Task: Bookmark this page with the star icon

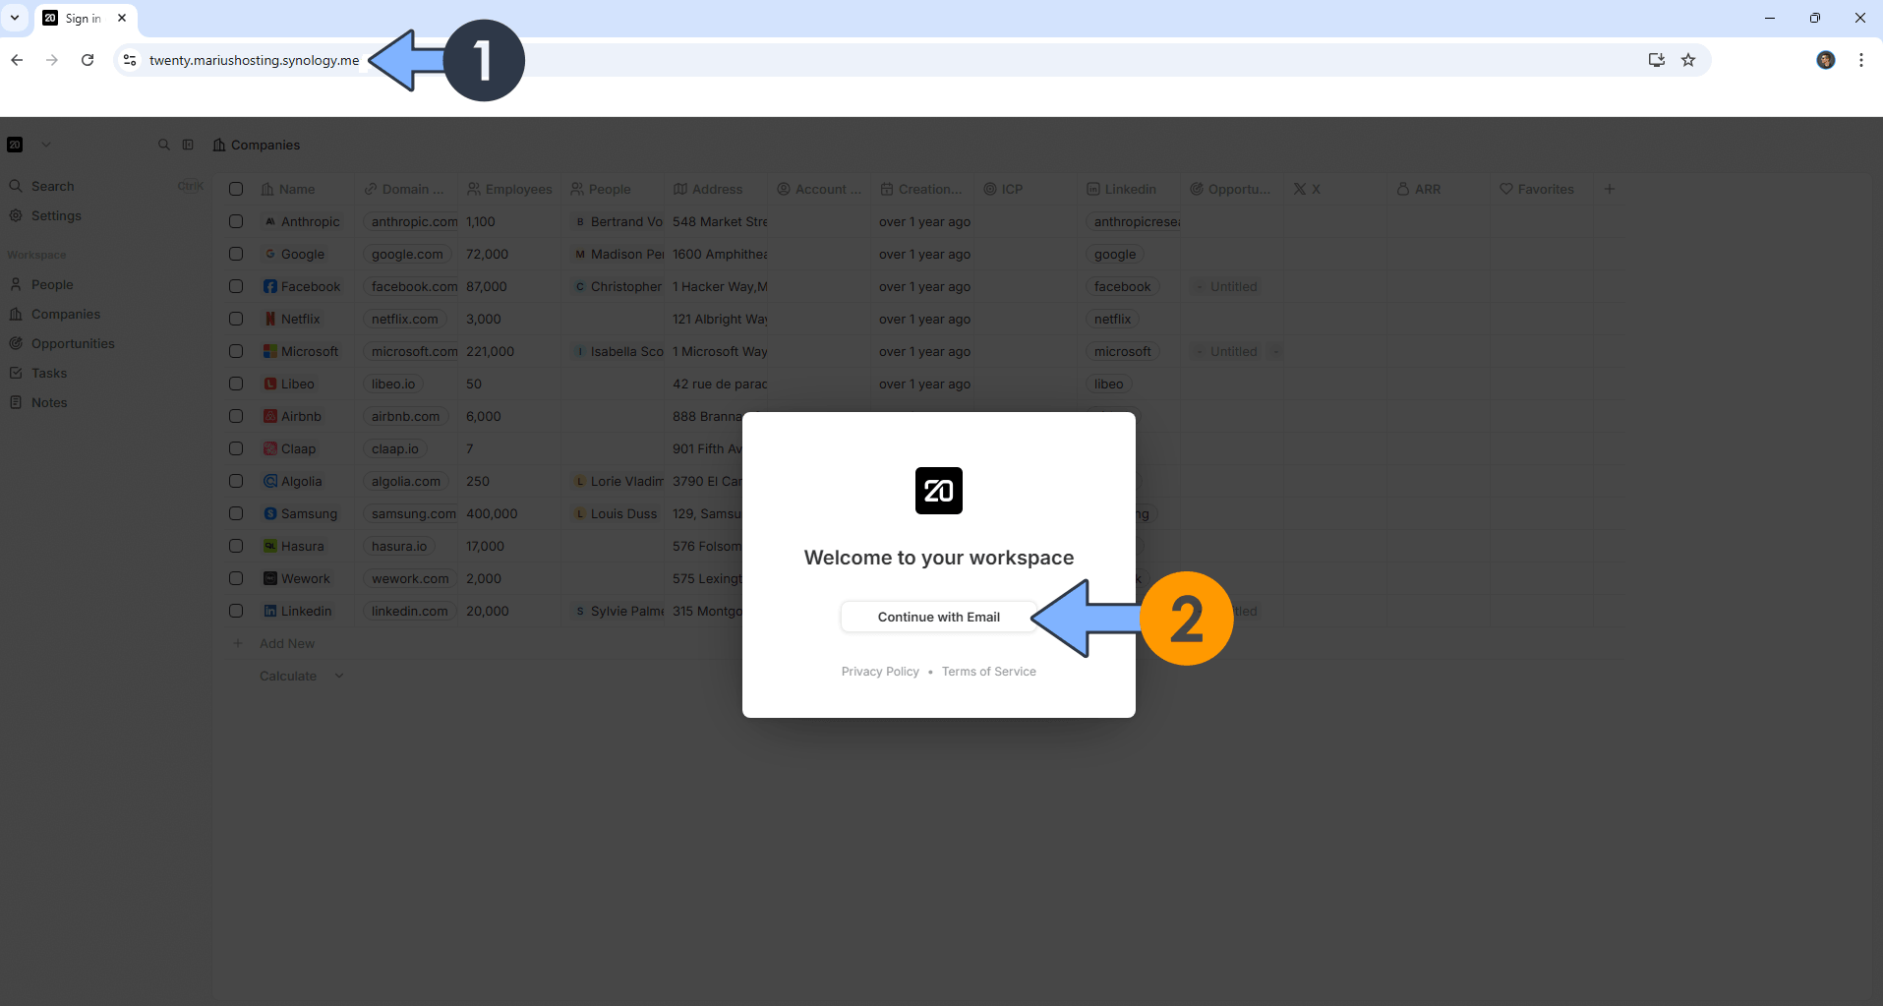Action: point(1688,60)
